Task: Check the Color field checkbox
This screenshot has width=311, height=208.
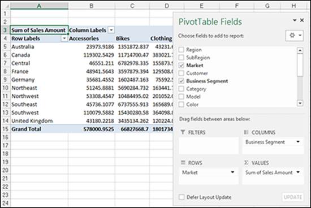Action: point(182,105)
